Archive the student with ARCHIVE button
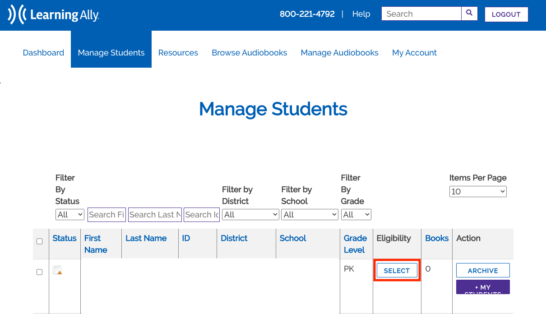Viewport: 546px width, 314px height. (483, 271)
